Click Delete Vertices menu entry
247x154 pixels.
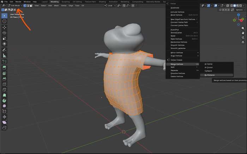pyautogui.click(x=177, y=76)
